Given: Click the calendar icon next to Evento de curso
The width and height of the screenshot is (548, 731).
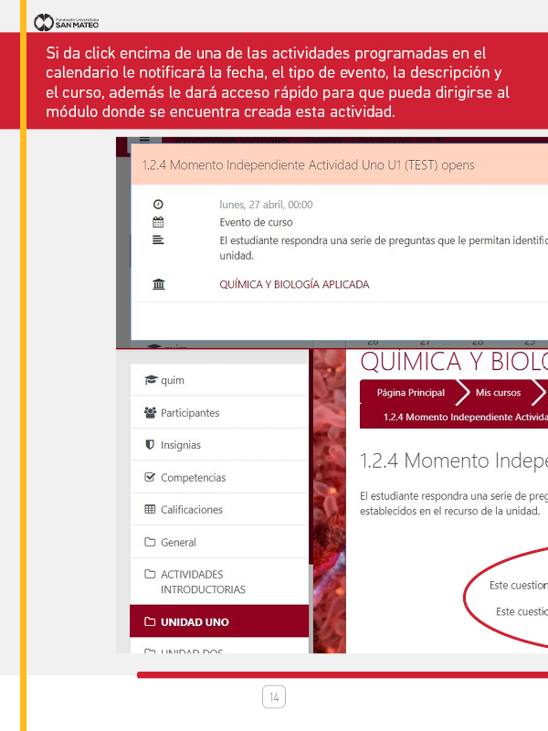Looking at the screenshot, I should coord(158,222).
